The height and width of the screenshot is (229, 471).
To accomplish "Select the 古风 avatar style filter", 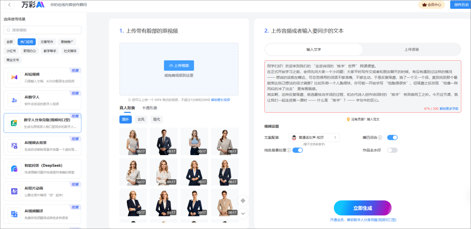I will pos(141,119).
